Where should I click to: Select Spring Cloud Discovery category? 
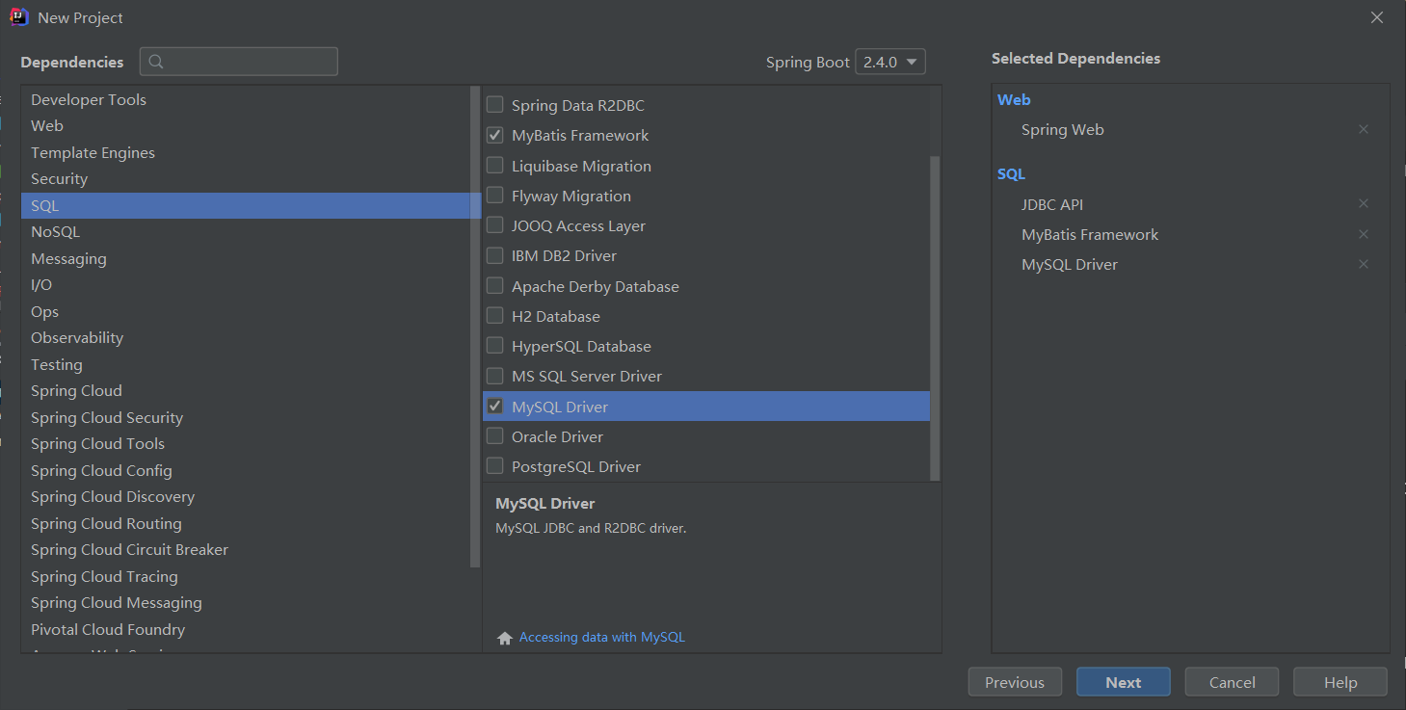[x=246, y=497]
